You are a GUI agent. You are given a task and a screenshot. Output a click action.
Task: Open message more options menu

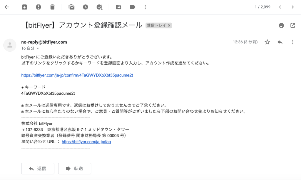292,42
